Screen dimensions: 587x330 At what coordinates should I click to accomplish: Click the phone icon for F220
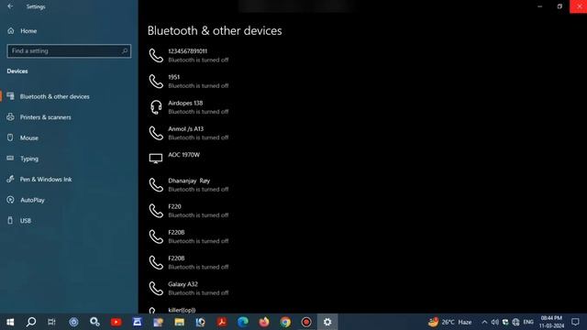pos(156,211)
